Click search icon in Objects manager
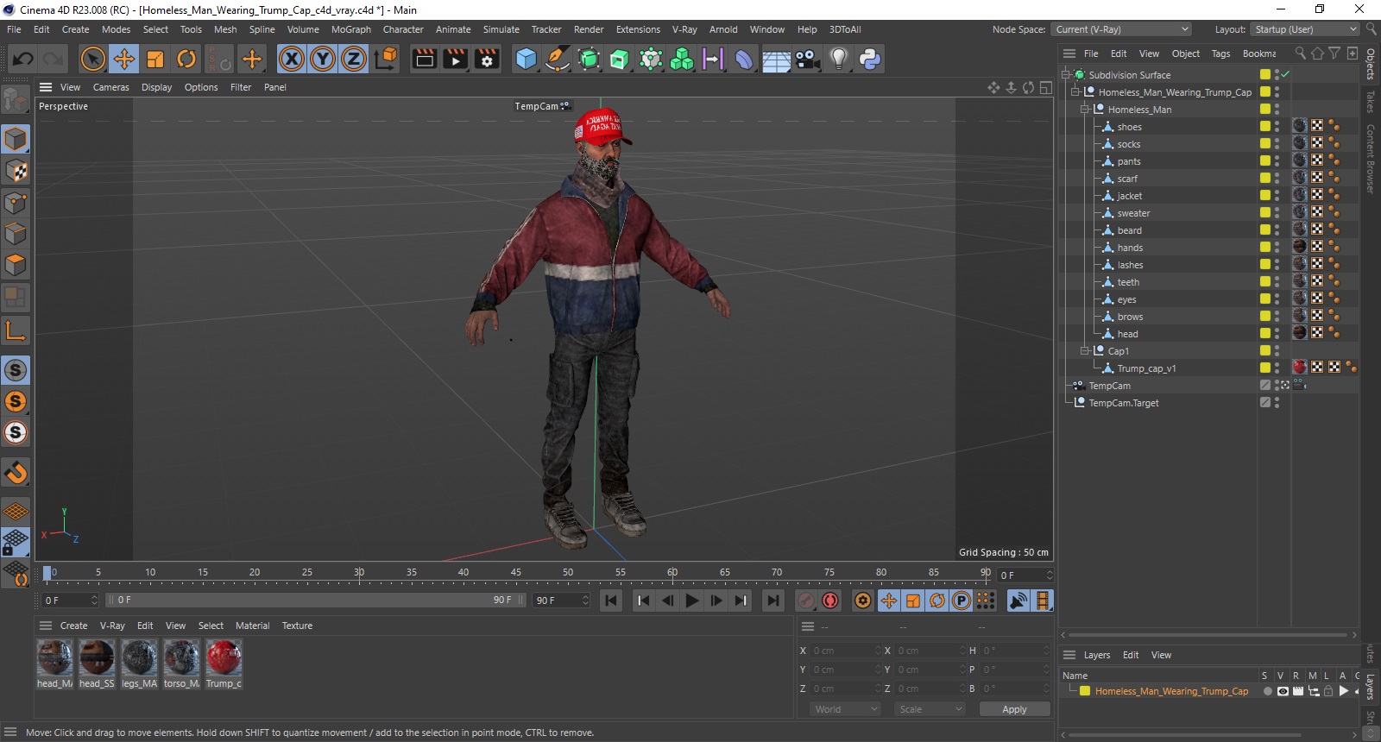This screenshot has height=742, width=1381. coord(1301,53)
